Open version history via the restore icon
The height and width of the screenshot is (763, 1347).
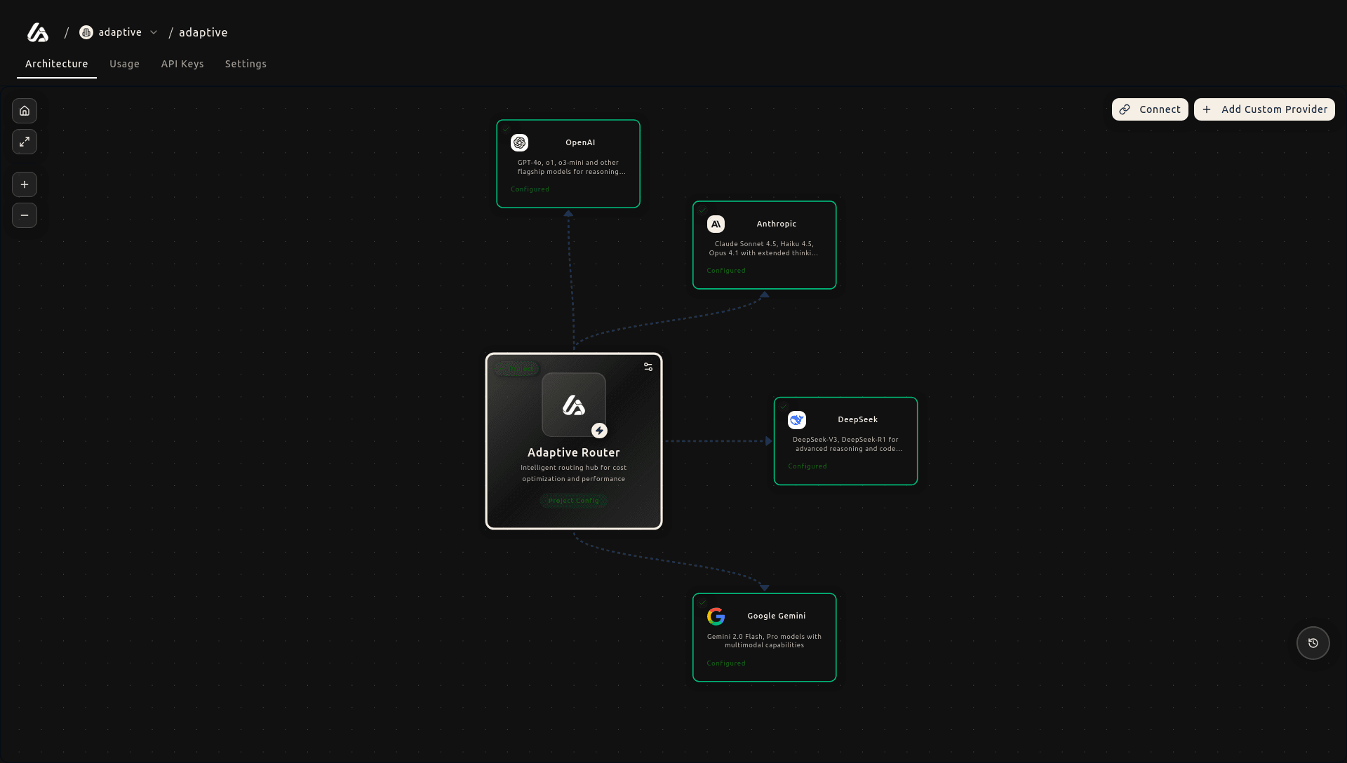[1313, 643]
